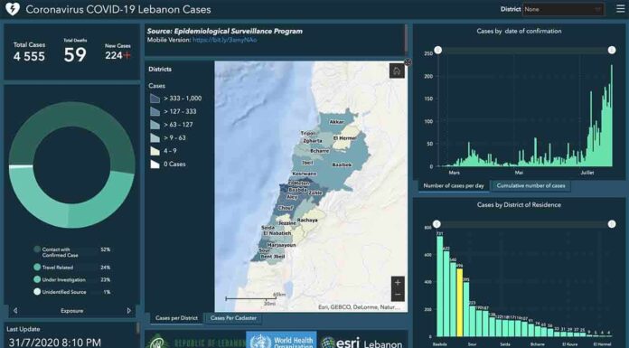
Task: Zoom out on the map
Action: tap(398, 295)
